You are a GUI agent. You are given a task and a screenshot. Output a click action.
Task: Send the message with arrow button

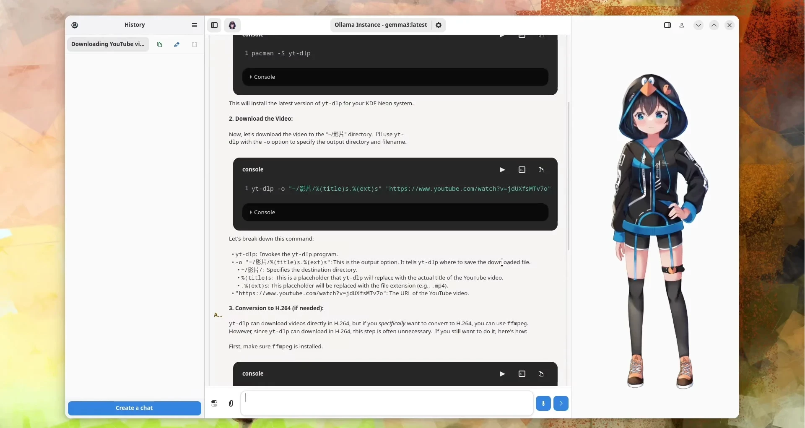pyautogui.click(x=561, y=403)
